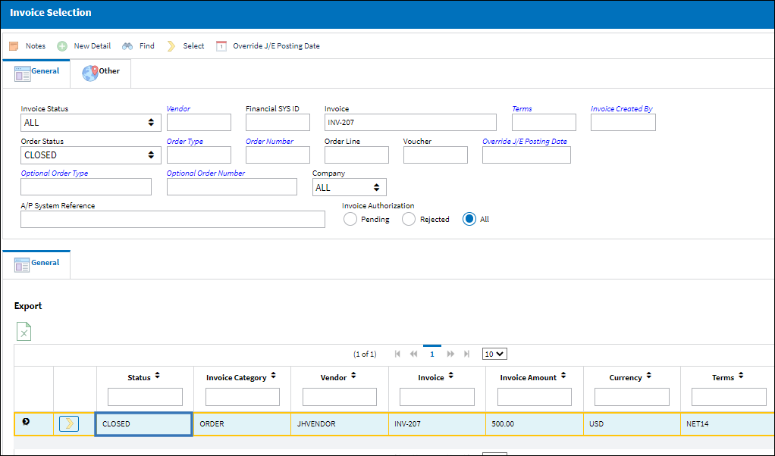The width and height of the screenshot is (775, 456).
Task: Open Order Type lookup link
Action: pos(185,141)
